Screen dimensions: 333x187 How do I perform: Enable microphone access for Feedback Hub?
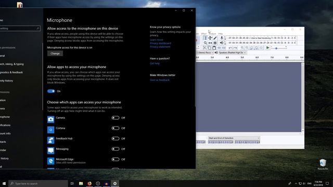point(116,139)
